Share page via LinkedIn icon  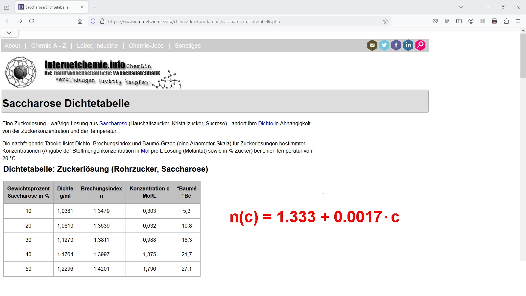(408, 45)
